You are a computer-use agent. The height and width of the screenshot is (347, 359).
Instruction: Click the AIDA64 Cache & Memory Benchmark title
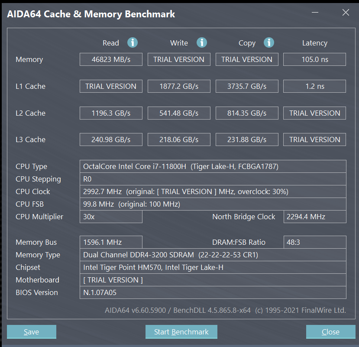pyautogui.click(x=91, y=14)
